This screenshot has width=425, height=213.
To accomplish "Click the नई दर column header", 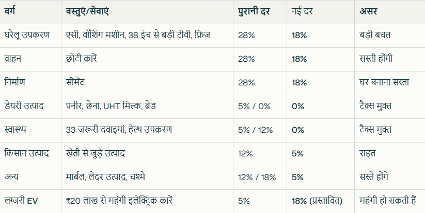I will click(x=321, y=12).
